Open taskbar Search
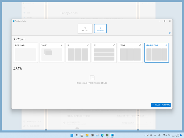Screen dimensions: 184x138 point(77,135)
